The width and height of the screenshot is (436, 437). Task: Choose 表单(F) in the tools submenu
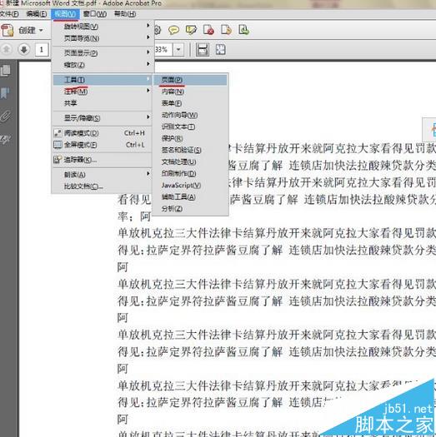(190, 103)
